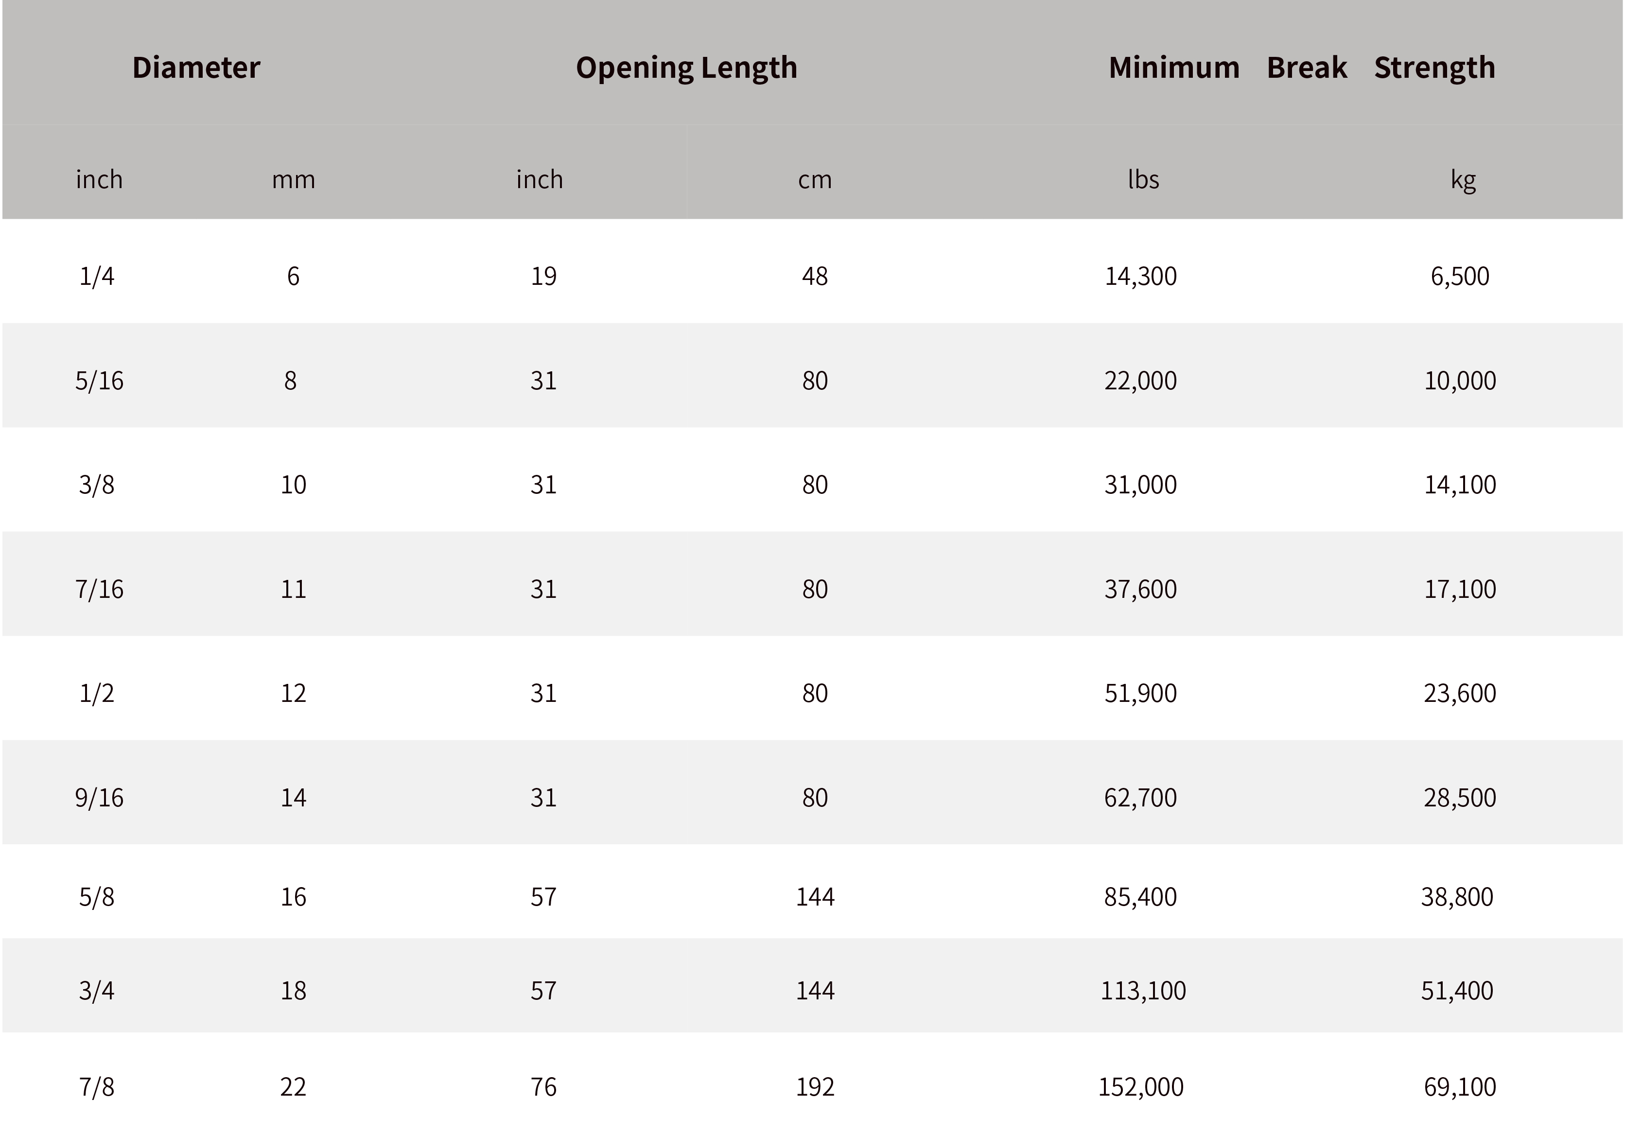This screenshot has height=1135, width=1625.
Task: Click the 7/16 inch diameter cell
Action: tap(99, 590)
